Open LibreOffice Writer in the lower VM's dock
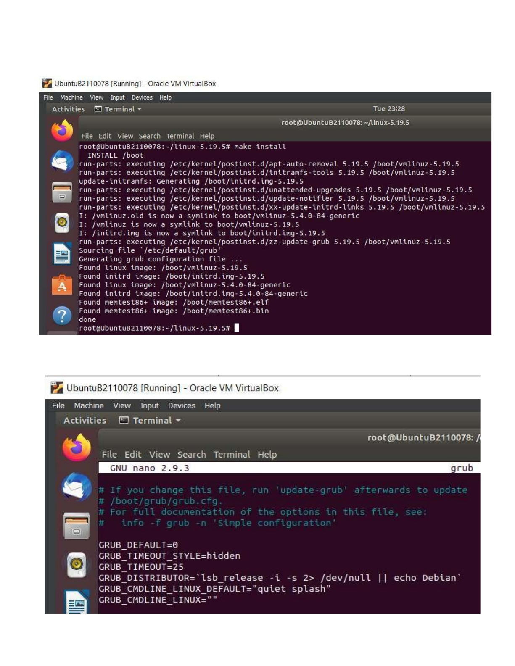 click(x=77, y=602)
